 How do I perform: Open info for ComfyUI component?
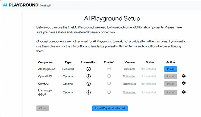pos(89,84)
